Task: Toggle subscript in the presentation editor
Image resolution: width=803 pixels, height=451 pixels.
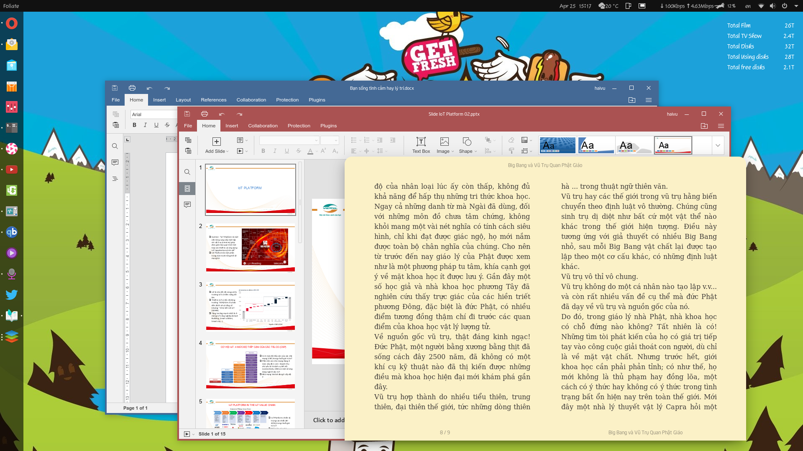Action: tap(335, 151)
